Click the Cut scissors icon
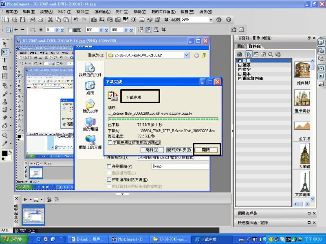This screenshot has height=244, width=326. coord(50,20)
